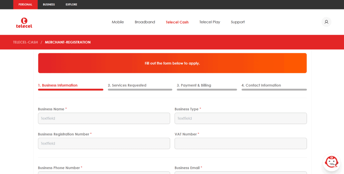Open the user account icon

coord(326,22)
